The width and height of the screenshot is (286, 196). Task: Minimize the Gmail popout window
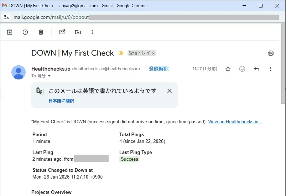[x=244, y=6]
